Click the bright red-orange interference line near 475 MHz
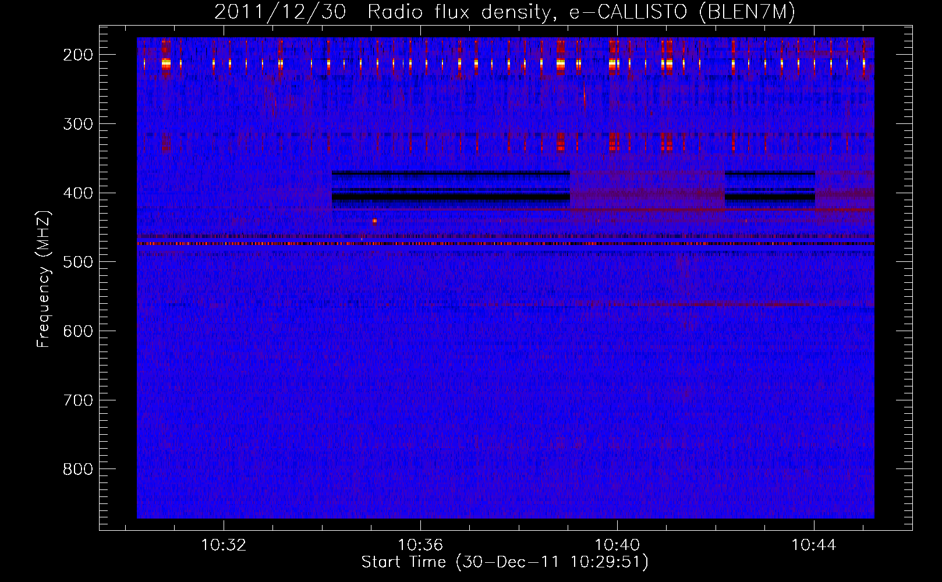Viewport: 942px width, 582px height. [x=505, y=244]
